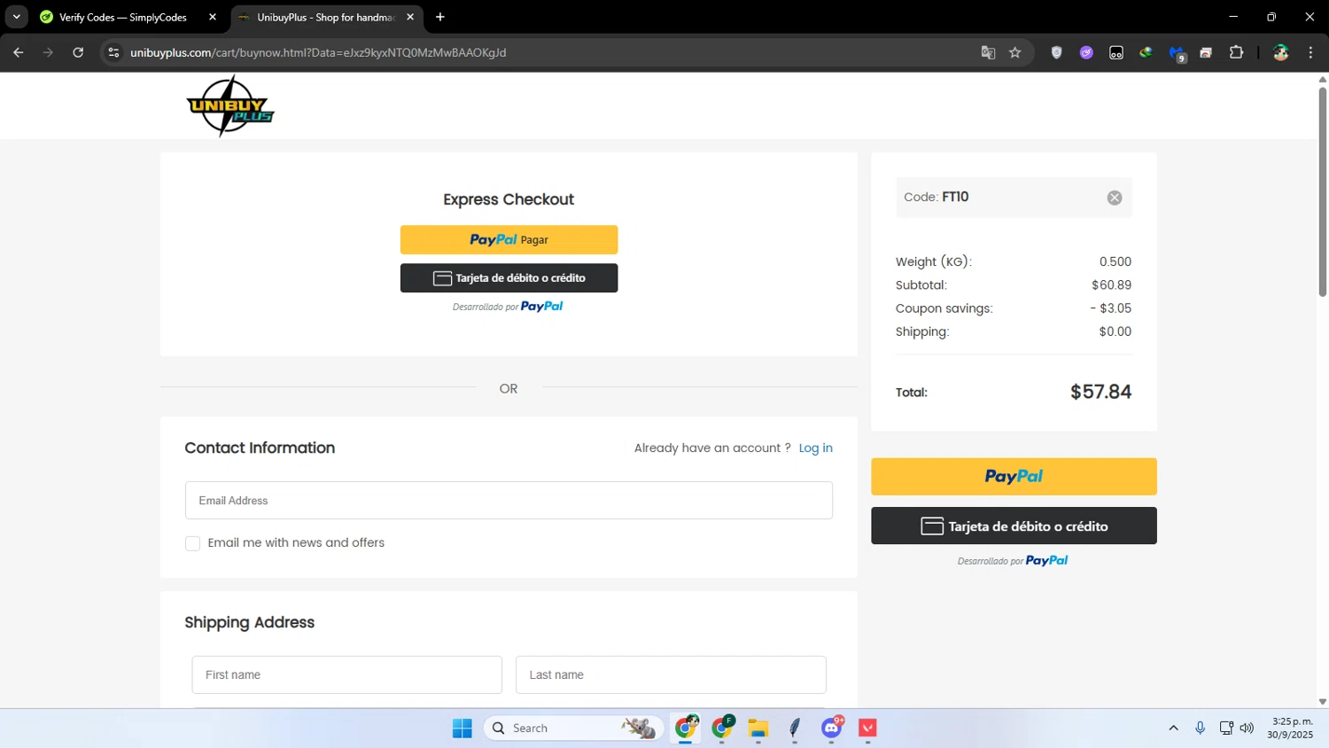Image resolution: width=1329 pixels, height=748 pixels.
Task: View site information icon in address bar
Action: [x=113, y=52]
